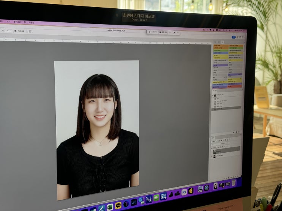
Task: Select the Layers panel tab
Action: point(213,138)
